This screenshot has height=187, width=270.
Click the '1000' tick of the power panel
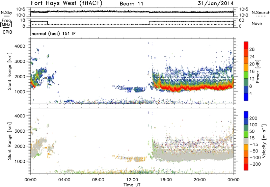click(20, 91)
